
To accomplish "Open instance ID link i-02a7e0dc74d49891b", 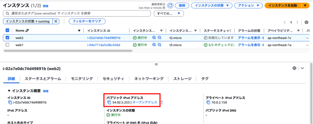I will [104, 38].
